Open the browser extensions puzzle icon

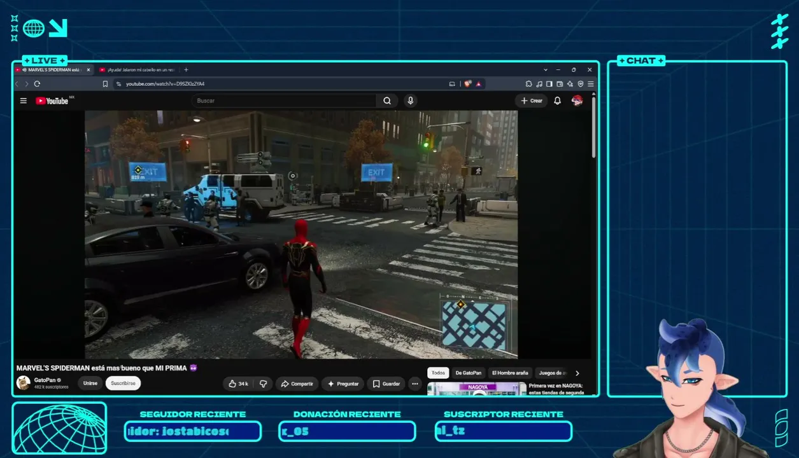(528, 84)
